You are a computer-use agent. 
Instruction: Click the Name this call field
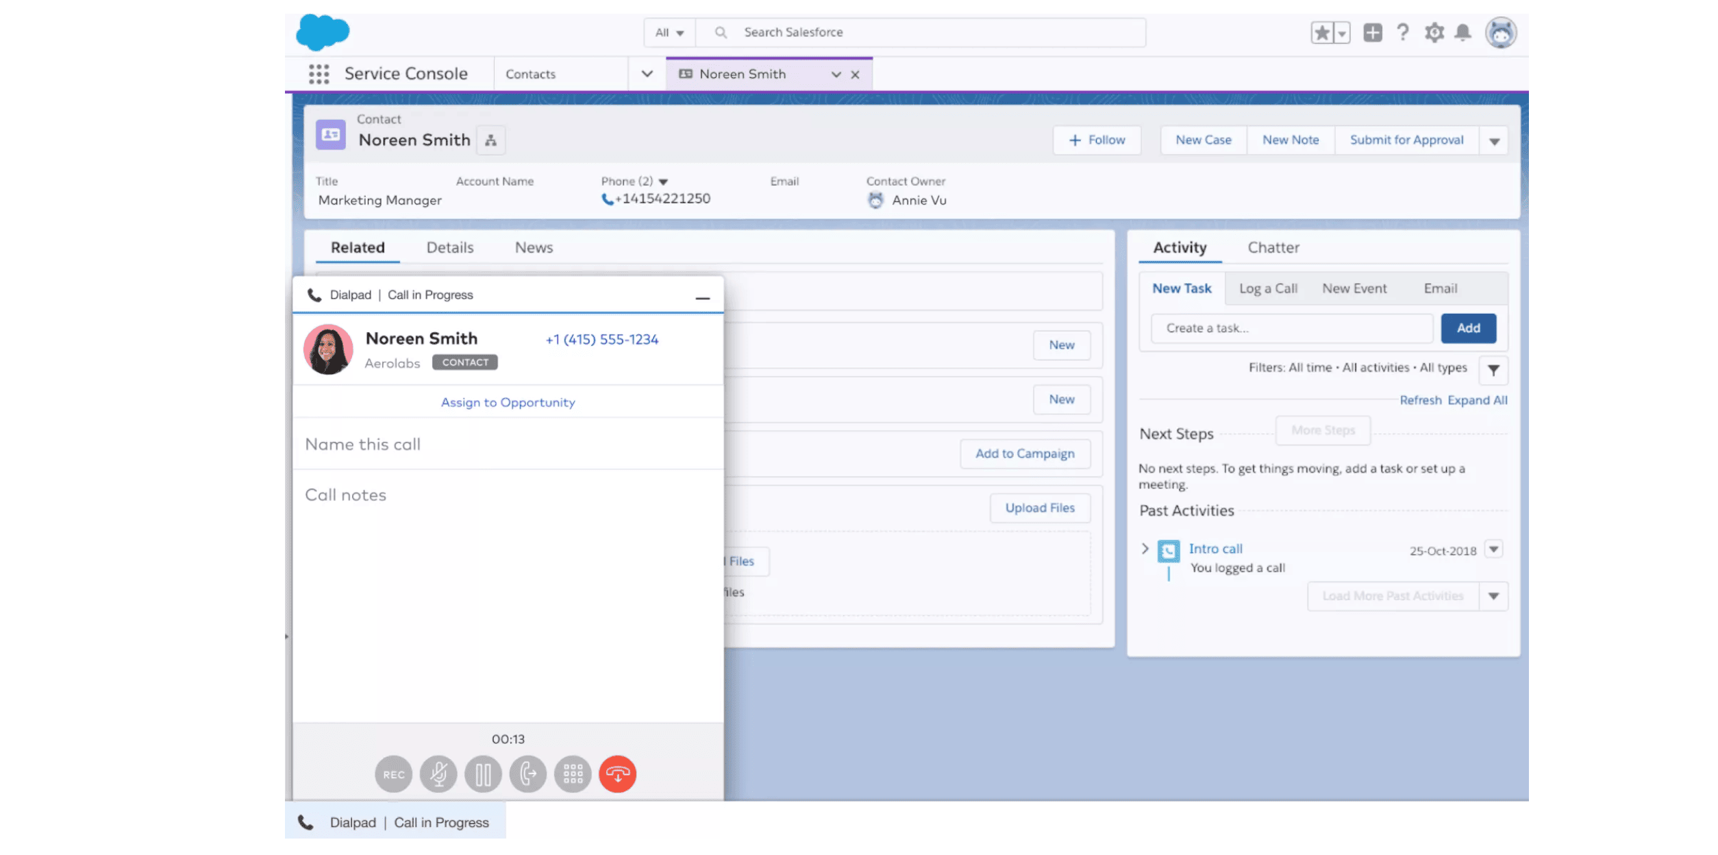[x=508, y=444]
